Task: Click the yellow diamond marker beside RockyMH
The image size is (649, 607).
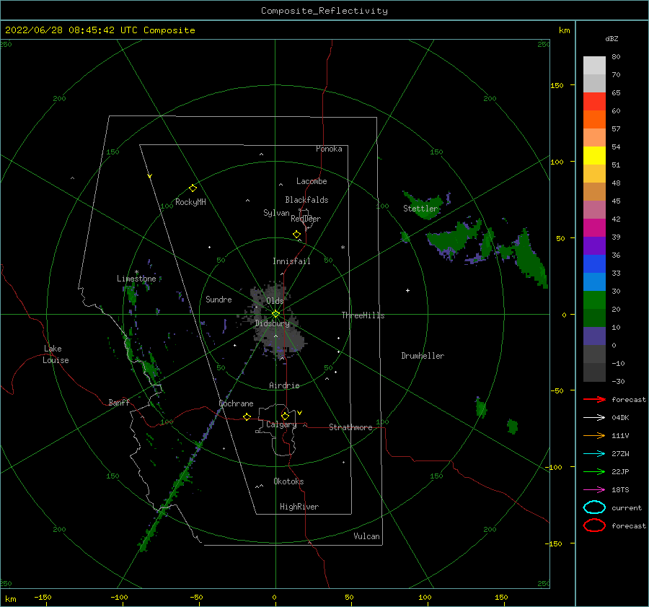Action: coord(193,188)
